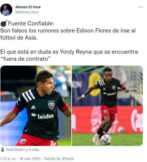
Task: Click the adidas logo on left jersey
Action: tap(33, 107)
